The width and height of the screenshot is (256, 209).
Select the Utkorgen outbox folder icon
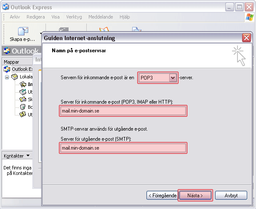click(x=23, y=92)
